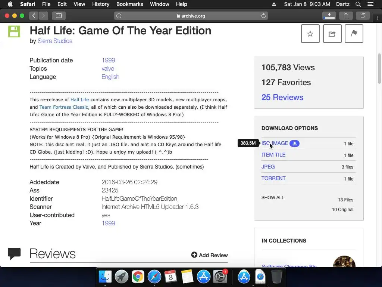The height and width of the screenshot is (287, 382).
Task: Download the ISO IMAGE file
Action: click(275, 143)
